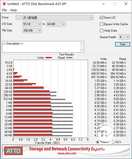Click the 931.16 MB/s write value

(99, 77)
